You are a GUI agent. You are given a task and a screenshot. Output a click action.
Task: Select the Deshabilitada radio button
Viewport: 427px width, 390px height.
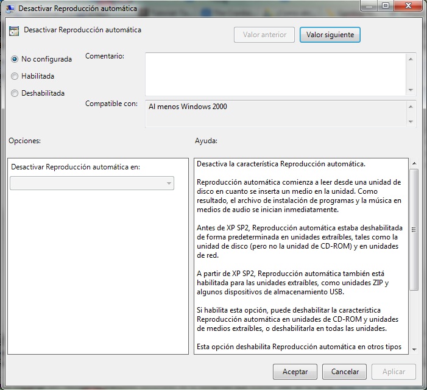coord(15,93)
